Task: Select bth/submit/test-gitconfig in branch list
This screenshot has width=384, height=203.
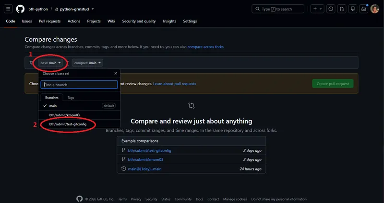Action: coord(79,124)
